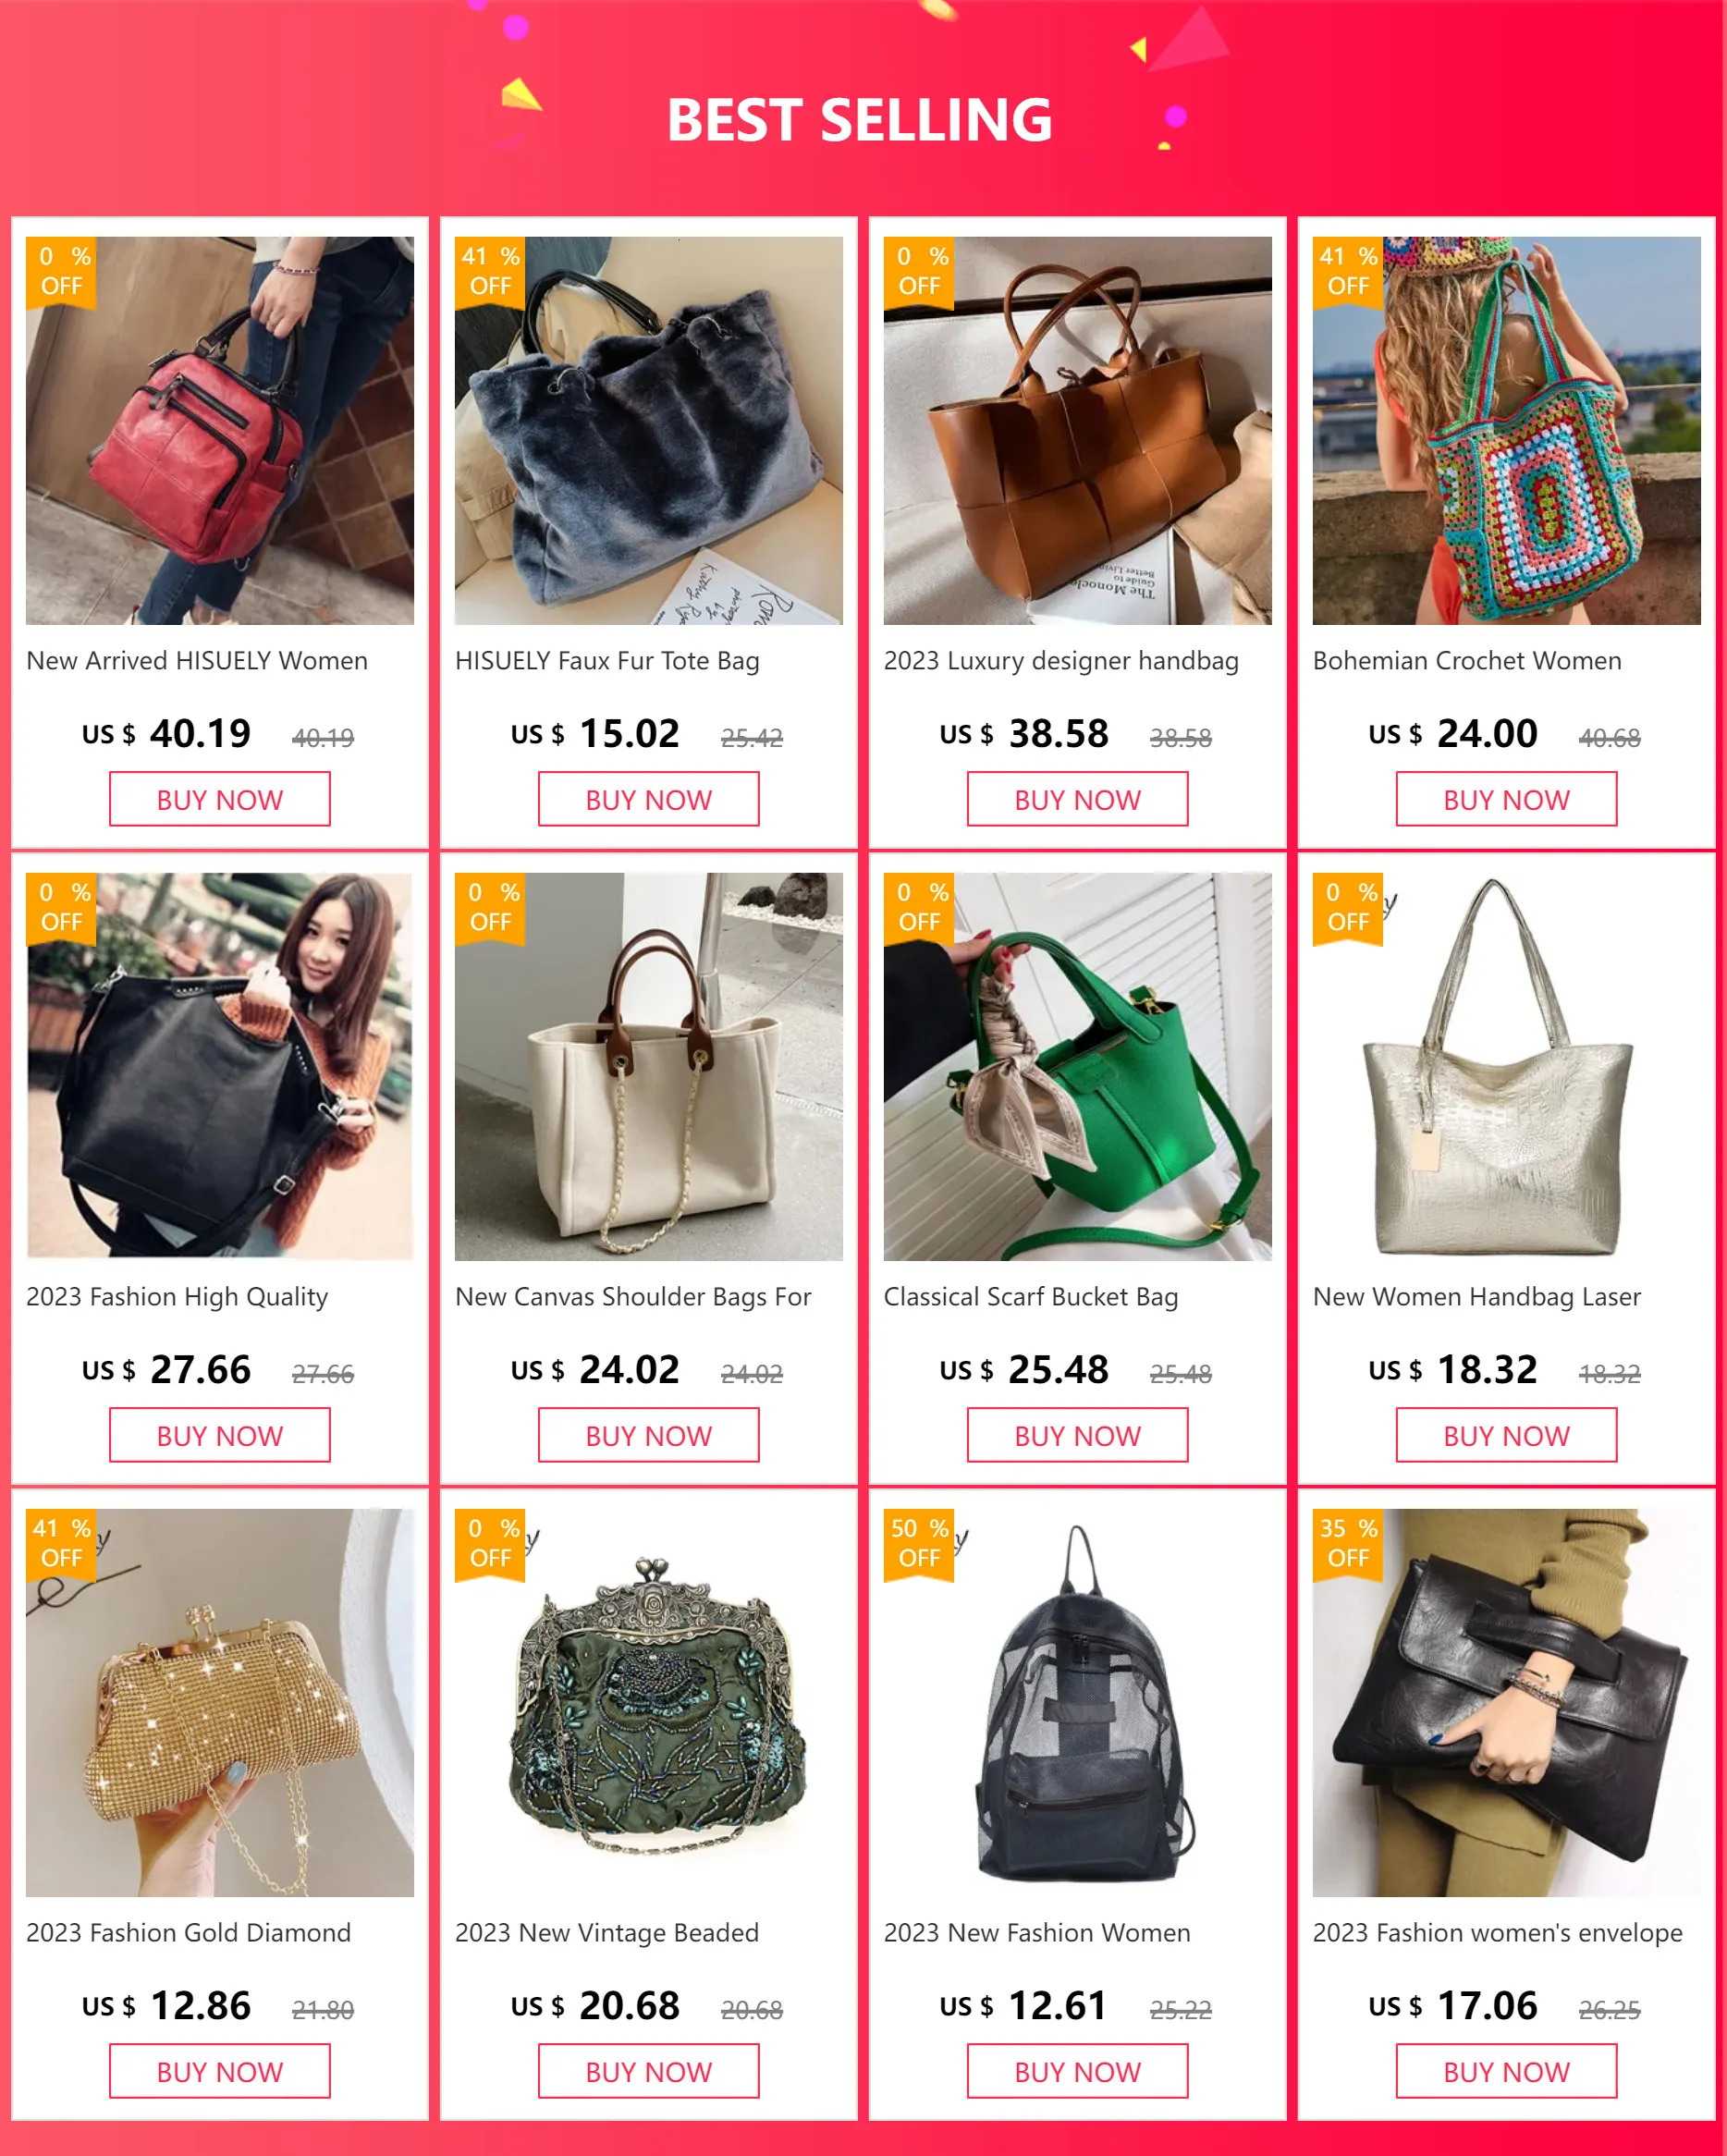Buy the HISUELY Faux Fur Tote Bag
Image resolution: width=1727 pixels, height=2156 pixels.
649,799
